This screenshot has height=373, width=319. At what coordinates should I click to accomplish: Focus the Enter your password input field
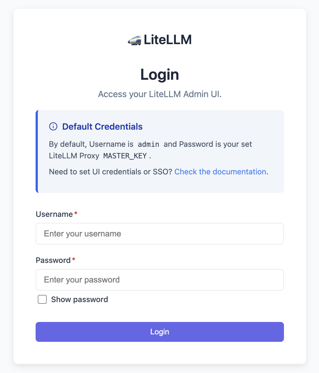point(159,280)
